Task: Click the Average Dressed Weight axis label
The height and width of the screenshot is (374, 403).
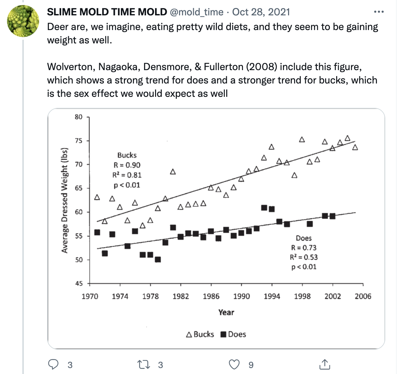Action: (64, 200)
